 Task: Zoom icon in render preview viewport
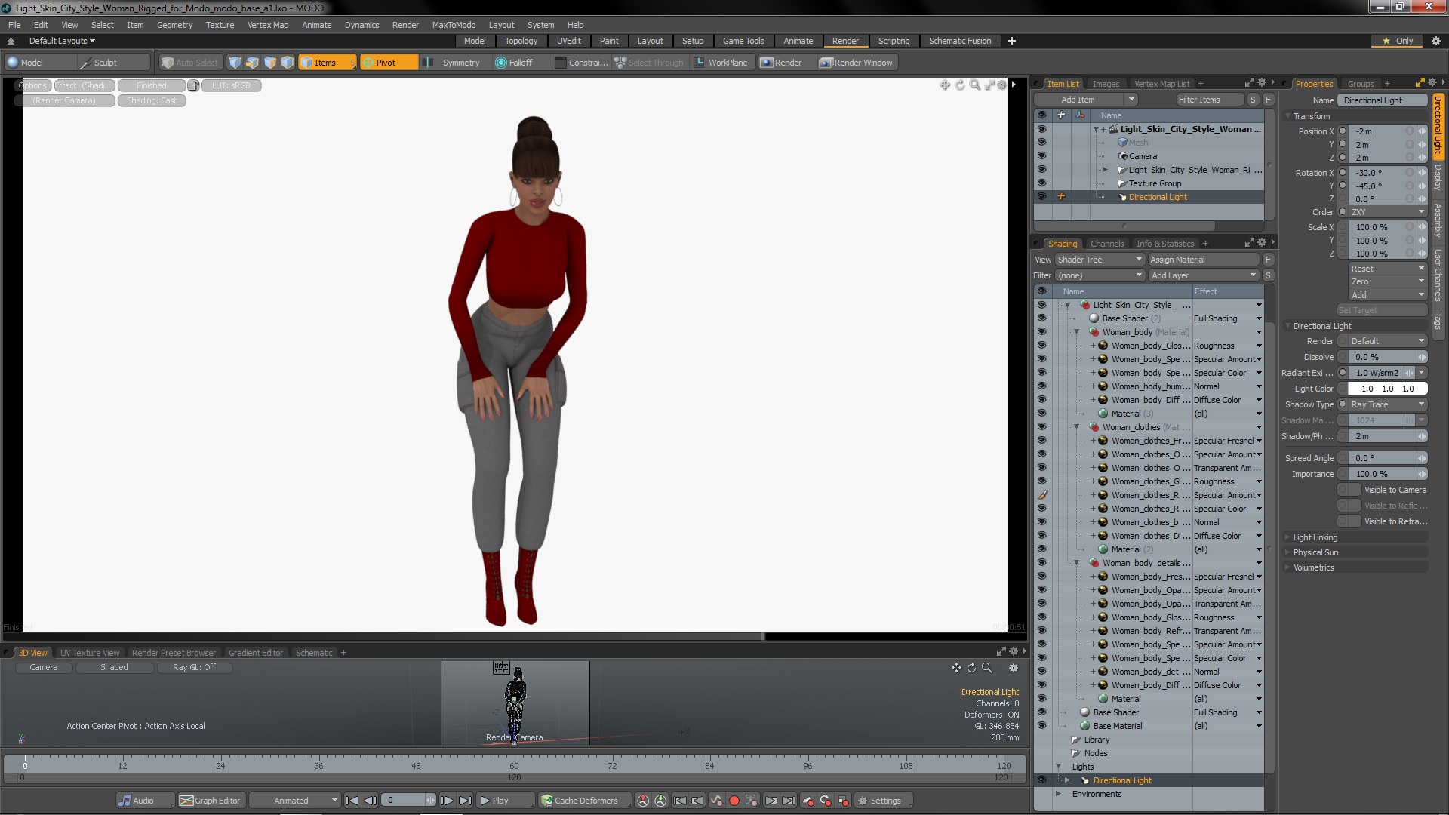(975, 85)
